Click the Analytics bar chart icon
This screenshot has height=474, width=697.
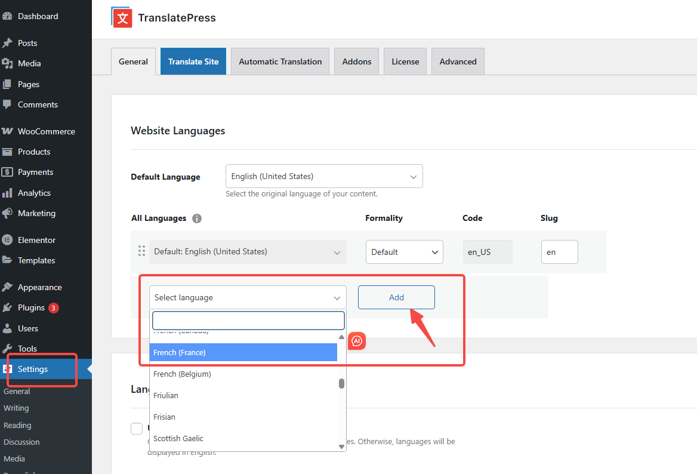[8, 193]
